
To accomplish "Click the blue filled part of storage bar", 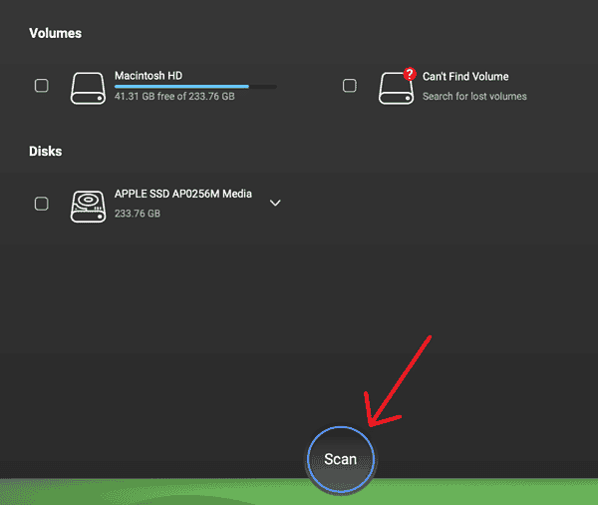I will [179, 87].
